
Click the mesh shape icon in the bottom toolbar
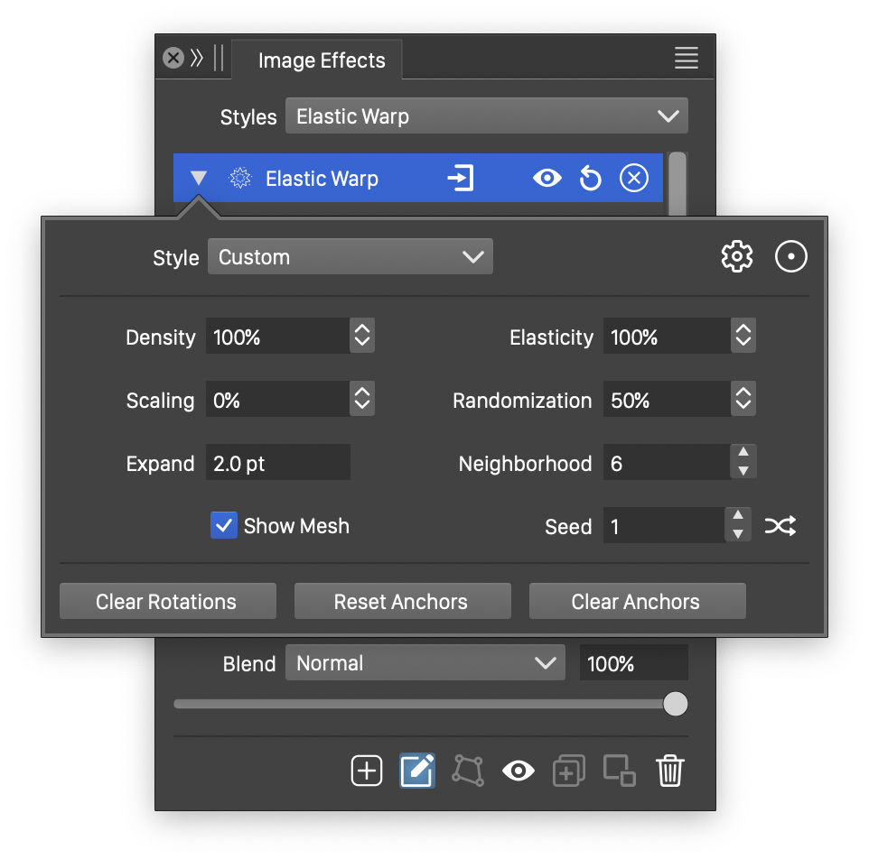[x=468, y=771]
